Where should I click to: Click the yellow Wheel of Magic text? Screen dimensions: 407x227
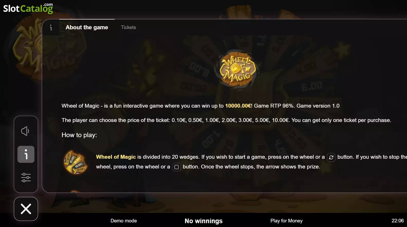click(116, 157)
